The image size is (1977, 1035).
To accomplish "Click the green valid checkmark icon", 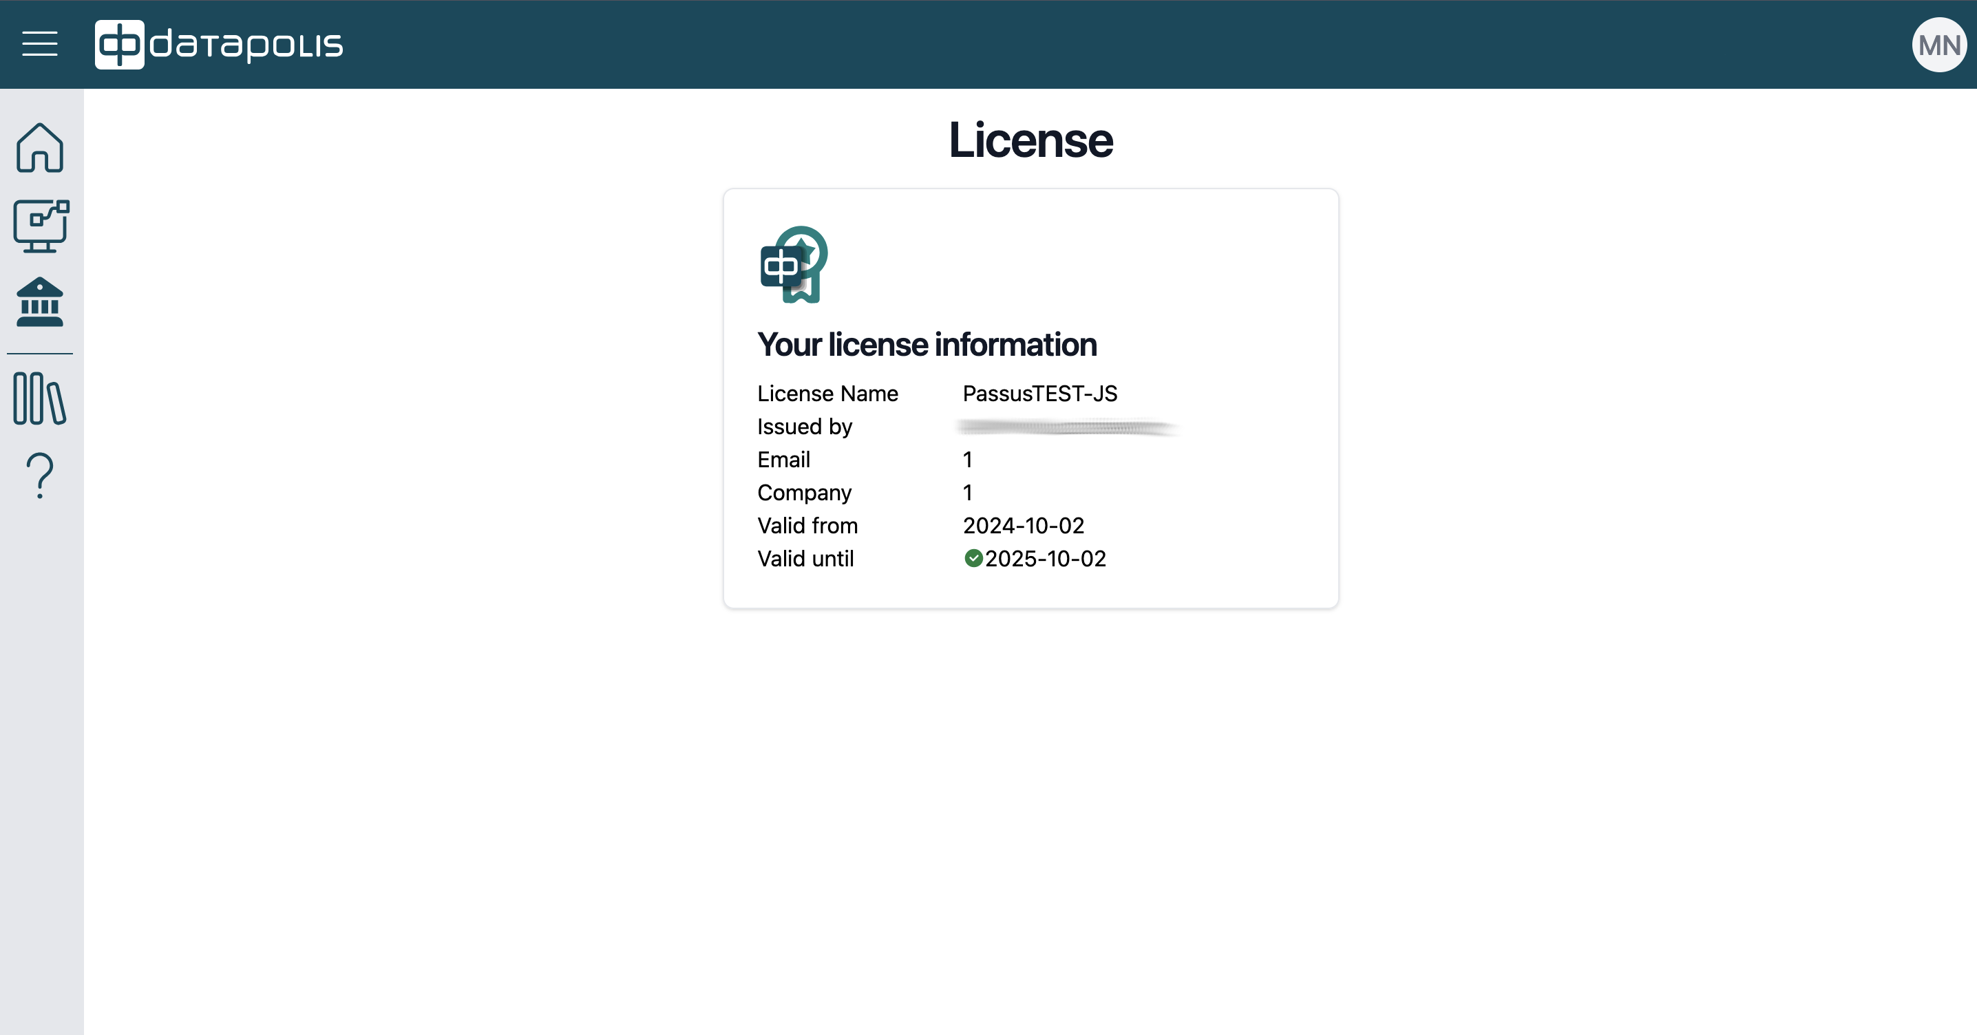I will (973, 559).
